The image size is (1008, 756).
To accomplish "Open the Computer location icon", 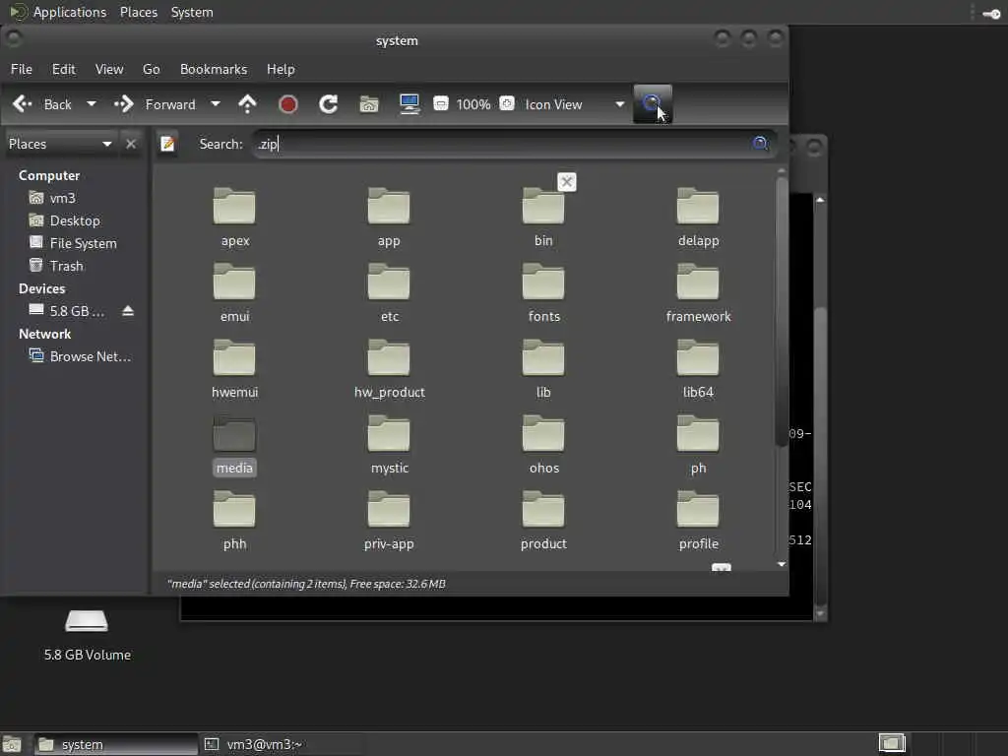I will click(x=409, y=104).
